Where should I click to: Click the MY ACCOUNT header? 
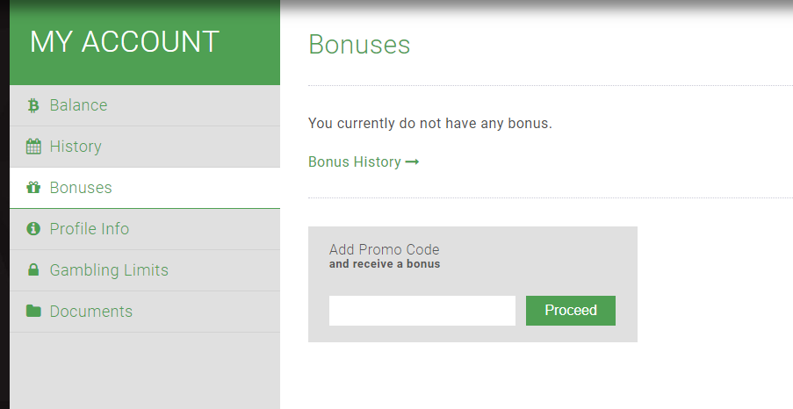125,41
